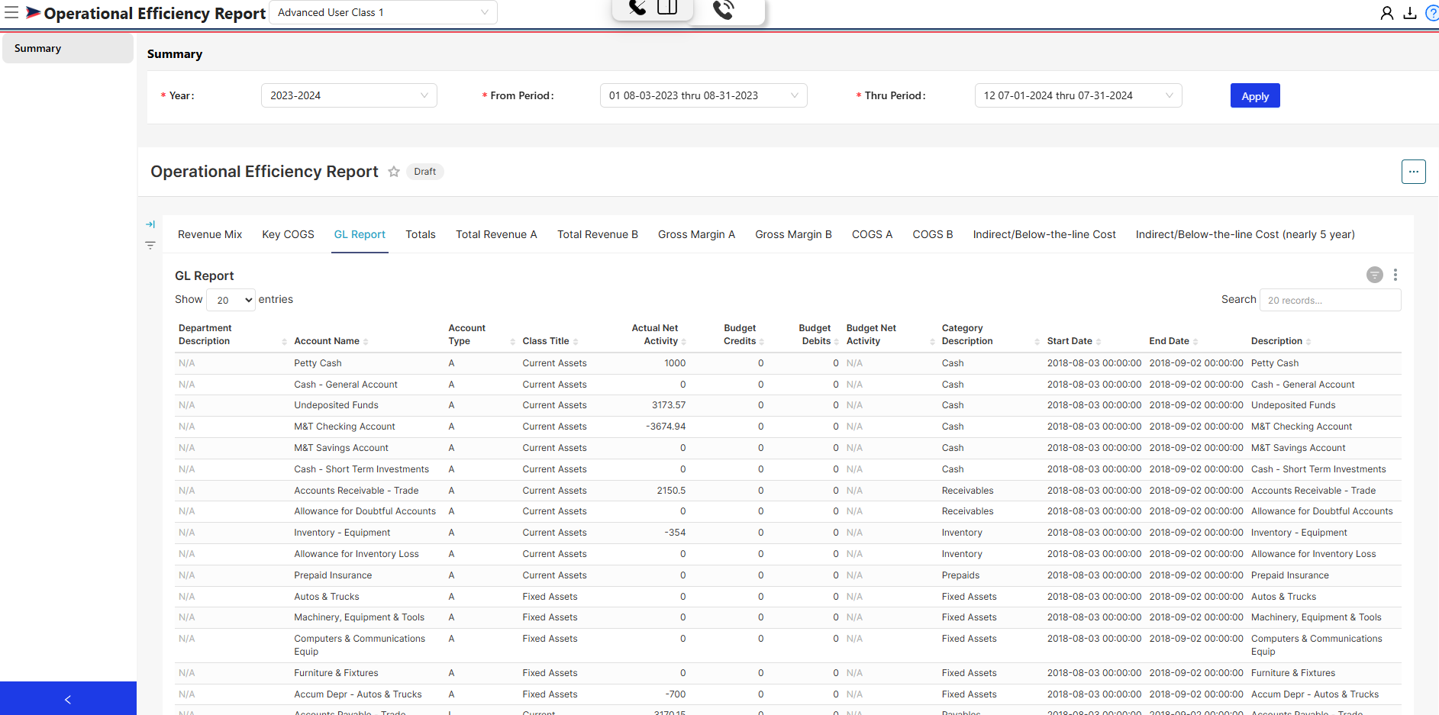Open Indirect/Below-the-line Cost tab

[1044, 234]
